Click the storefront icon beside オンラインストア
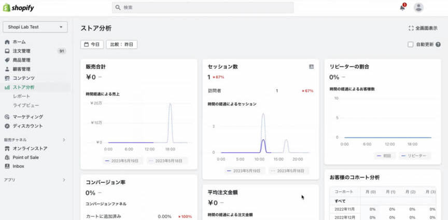Image resolution: width=448 pixels, height=220 pixels. [x=7, y=149]
